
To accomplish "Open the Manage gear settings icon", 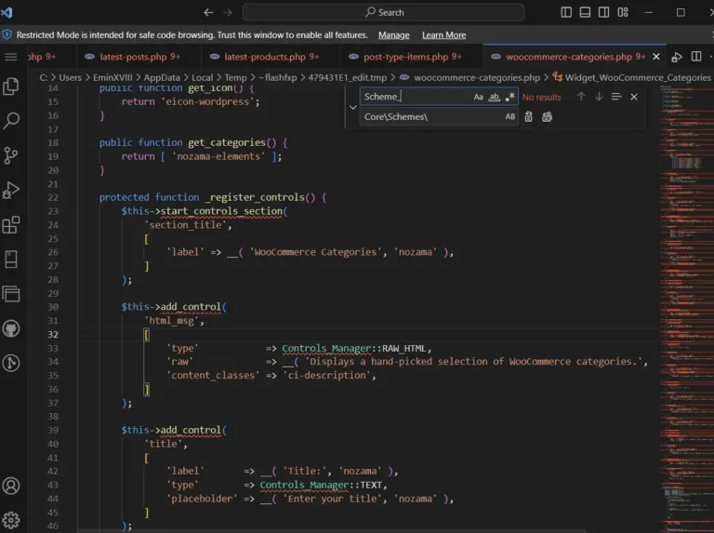I will click(x=11, y=520).
